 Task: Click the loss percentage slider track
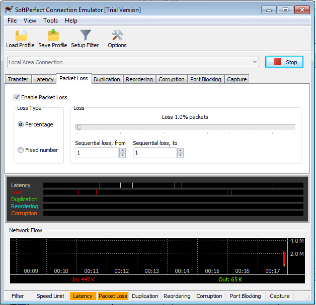(185, 127)
